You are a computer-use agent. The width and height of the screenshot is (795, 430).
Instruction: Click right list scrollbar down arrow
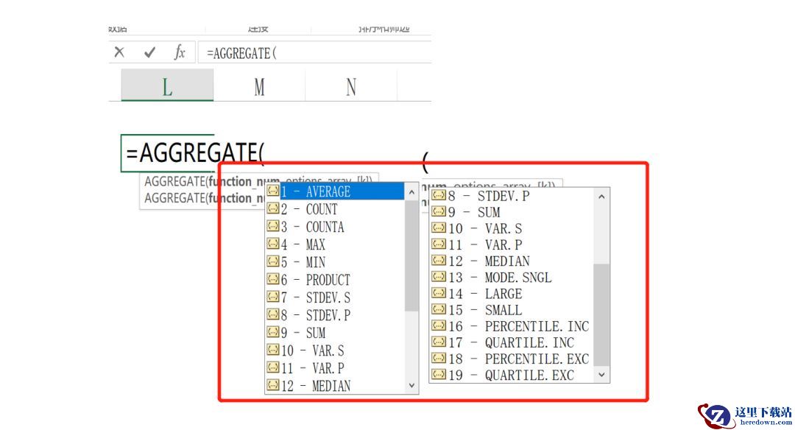click(601, 375)
